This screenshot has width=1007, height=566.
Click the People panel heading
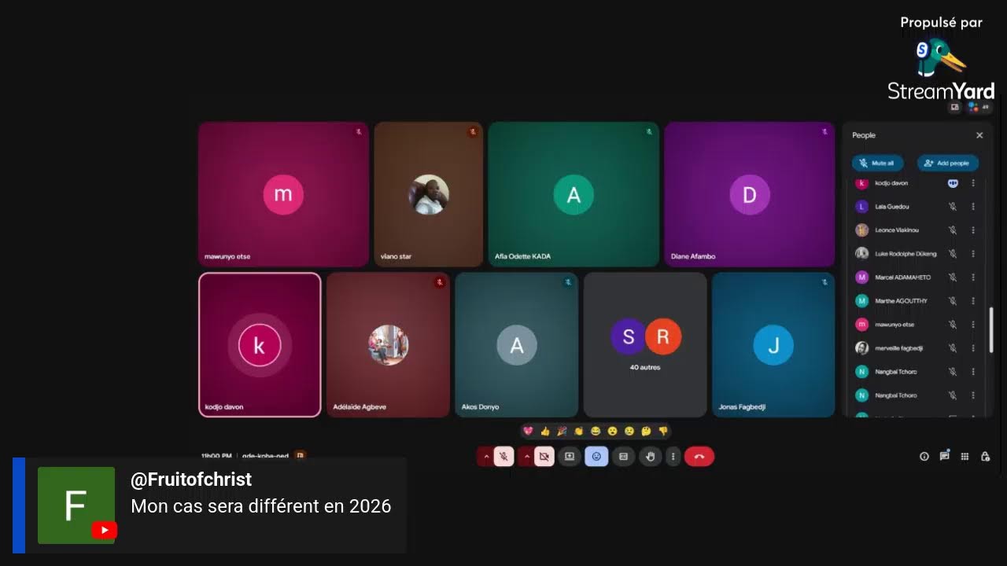[x=864, y=135]
